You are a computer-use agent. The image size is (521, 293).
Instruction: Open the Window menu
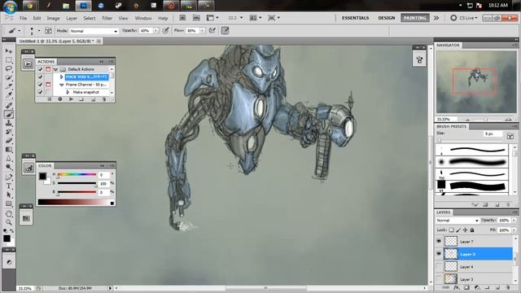(143, 18)
